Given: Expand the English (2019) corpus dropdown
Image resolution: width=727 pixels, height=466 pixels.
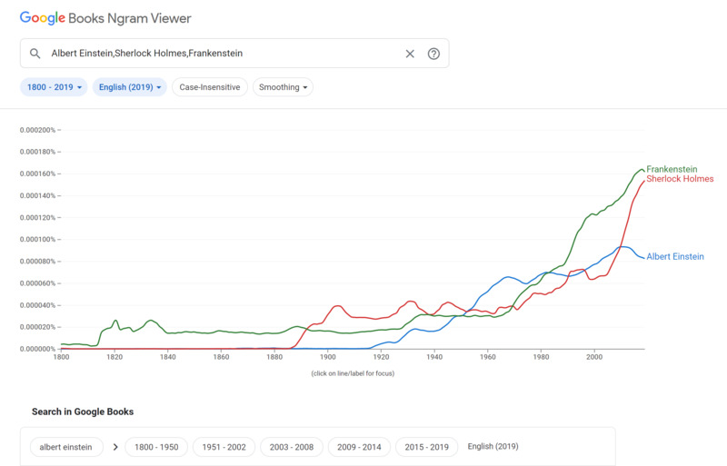Looking at the screenshot, I should [x=128, y=88].
